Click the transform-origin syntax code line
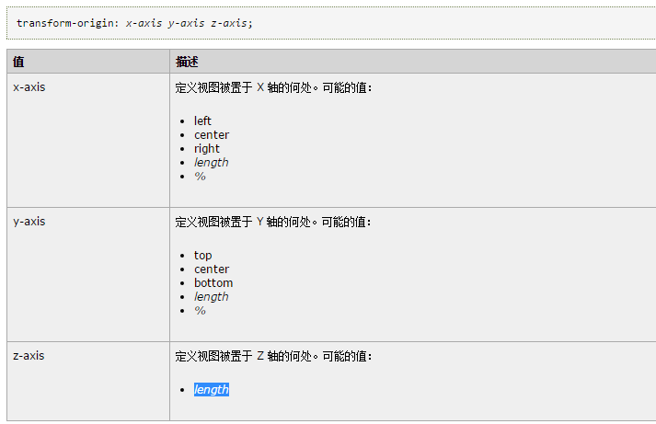The image size is (656, 424). (134, 23)
